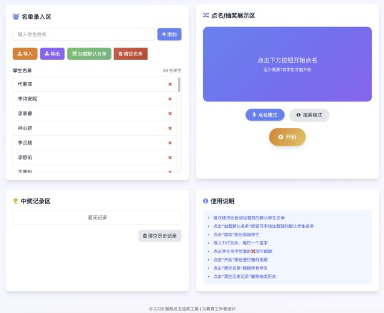
Task: Import a list with 导入 button
Action: [x=25, y=54]
